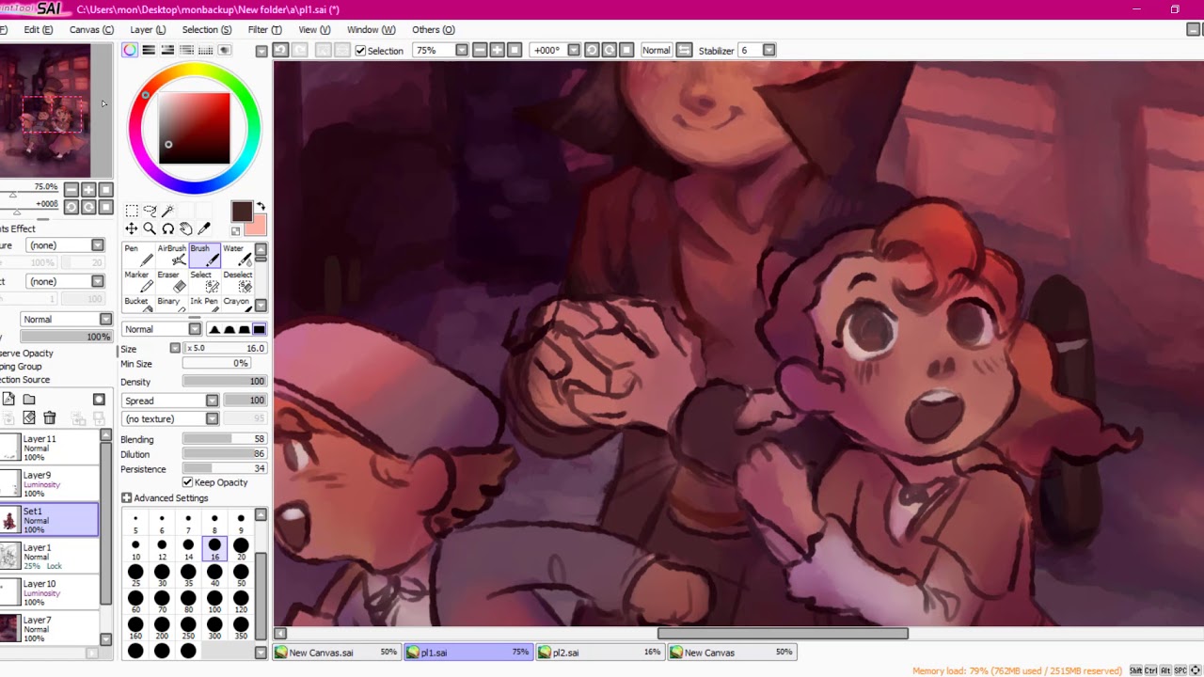Zoom in with toolbar plus button
Viewport: 1204px width, 677px height.
click(497, 50)
